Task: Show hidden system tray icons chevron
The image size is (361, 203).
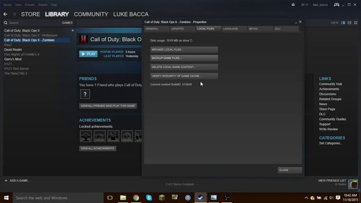Action: click(x=306, y=198)
